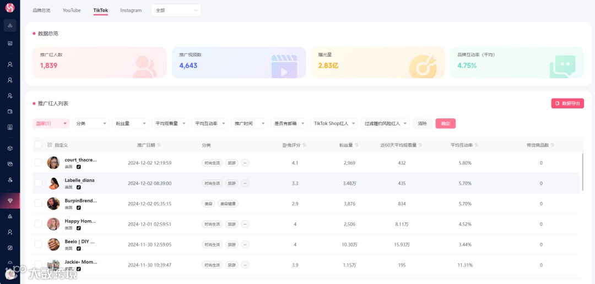Screen dimensions: 595x284
Task: Open the 推广时间 filter dropdown
Action: (250, 124)
